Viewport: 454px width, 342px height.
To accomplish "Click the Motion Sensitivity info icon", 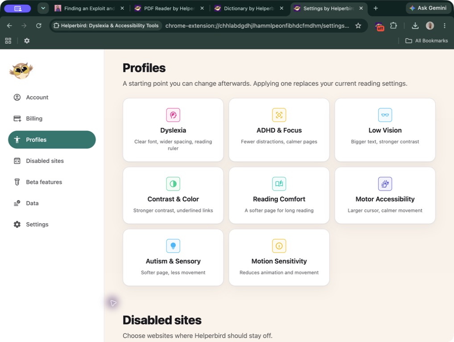I will [279, 246].
